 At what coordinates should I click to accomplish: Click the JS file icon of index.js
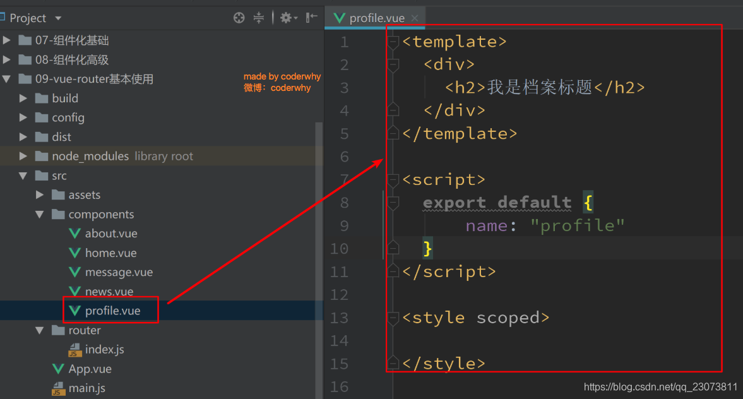coord(74,350)
